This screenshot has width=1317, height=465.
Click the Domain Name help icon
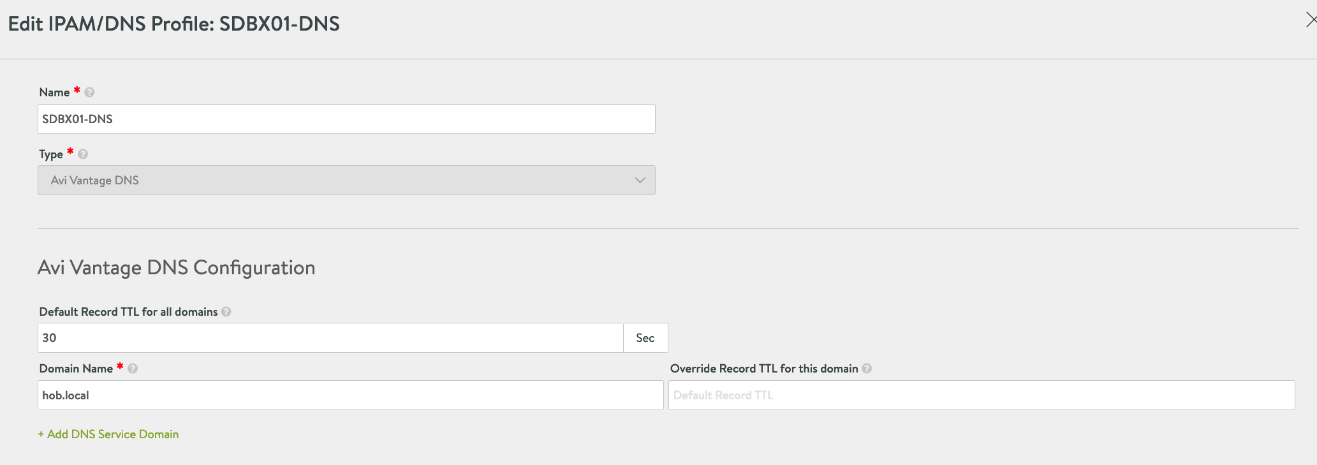[x=133, y=369]
